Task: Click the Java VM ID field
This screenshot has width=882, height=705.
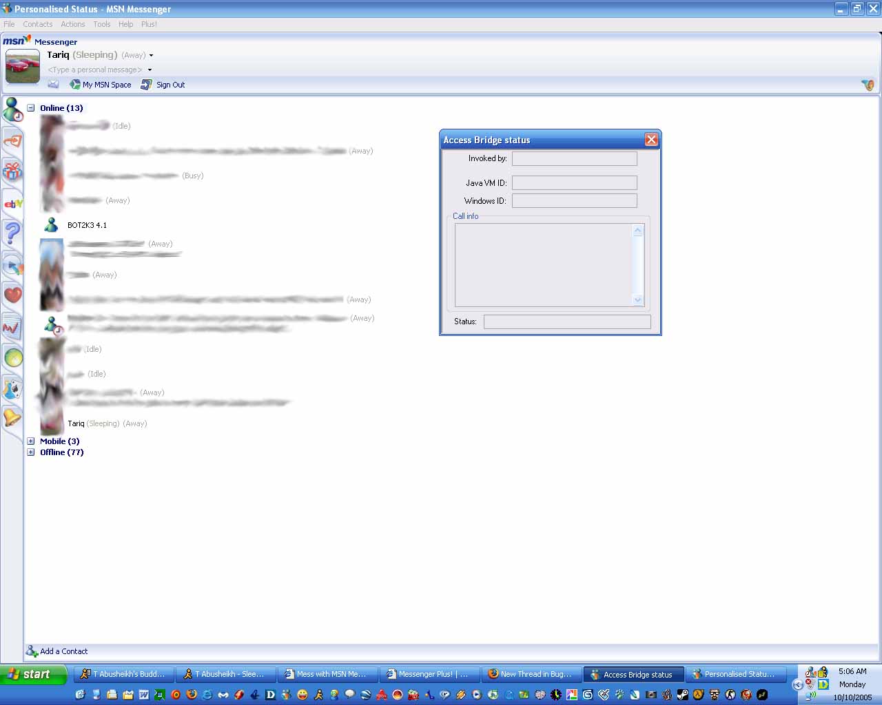Action: pos(575,182)
